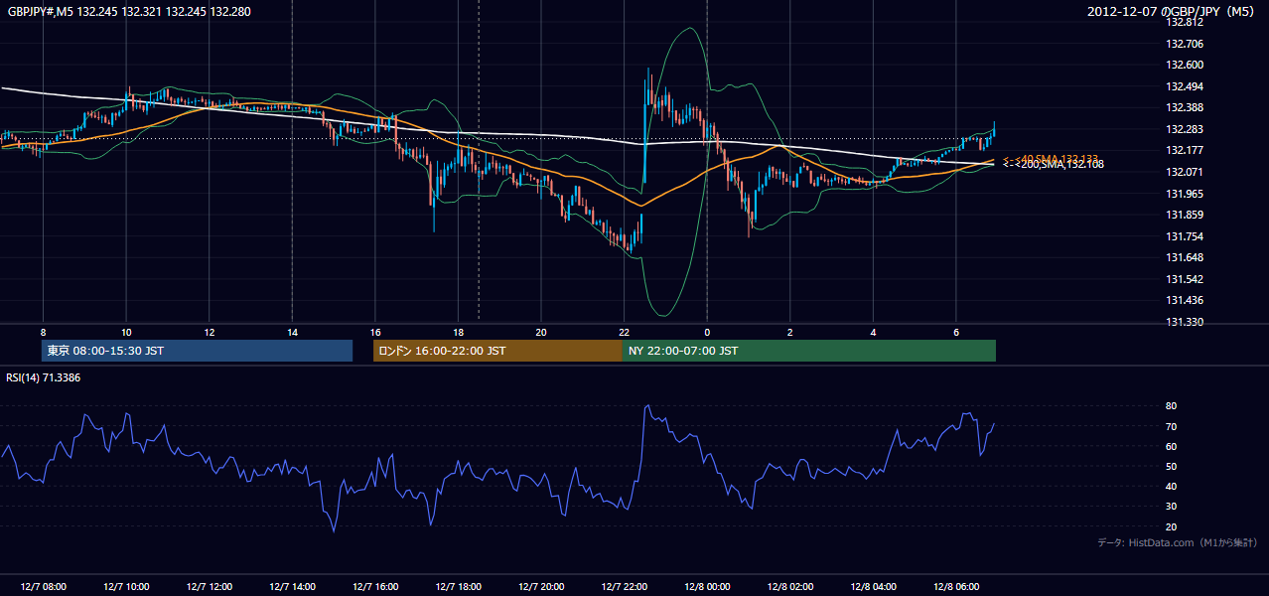Click the 12/8 06:00 bottom time label
Viewport: 1269px width, 596px height.
955,587
